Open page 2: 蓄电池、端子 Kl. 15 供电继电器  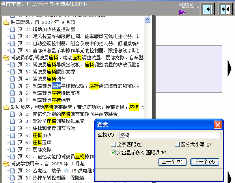point(56,170)
